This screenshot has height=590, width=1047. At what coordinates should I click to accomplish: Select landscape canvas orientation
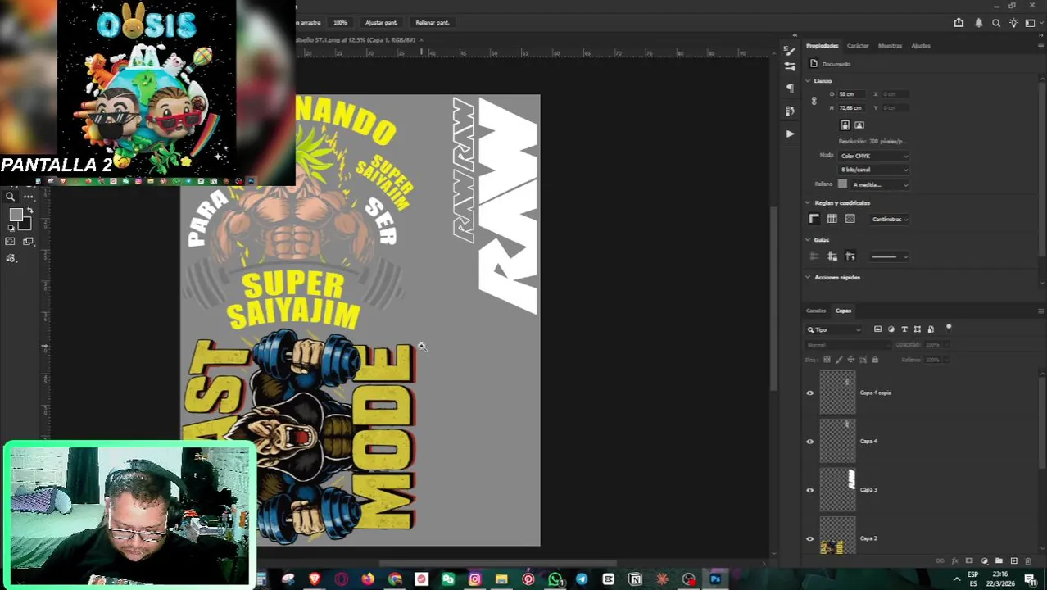click(859, 125)
